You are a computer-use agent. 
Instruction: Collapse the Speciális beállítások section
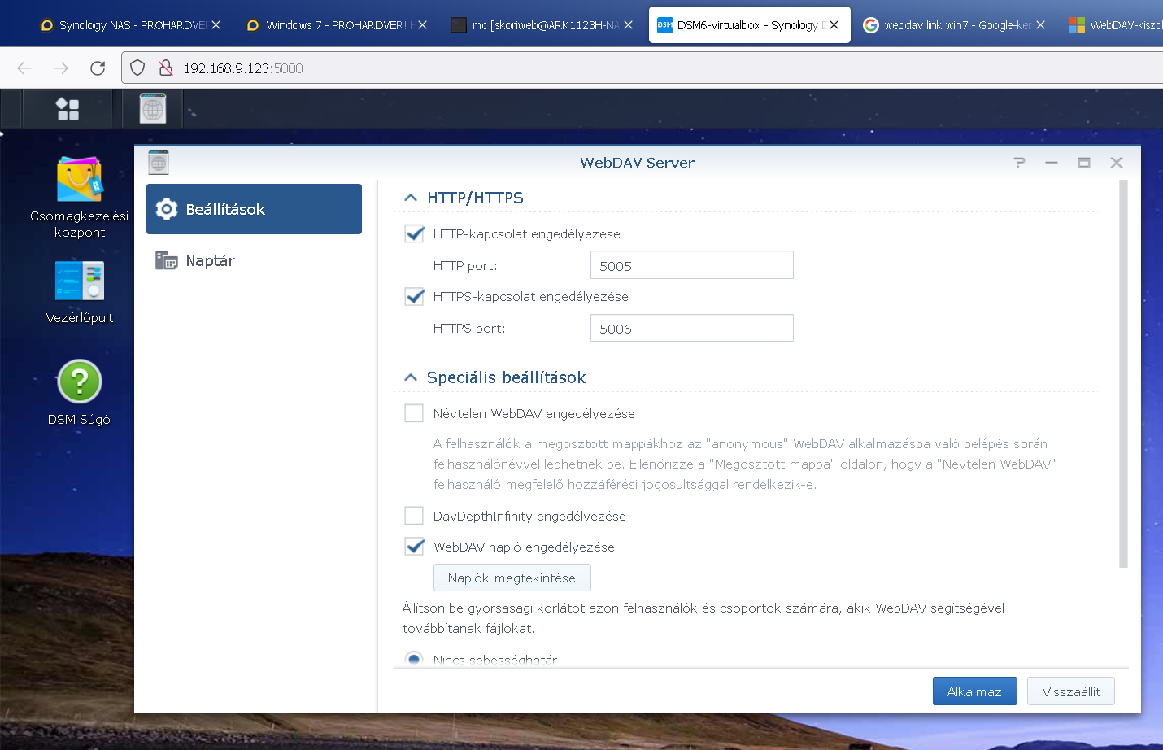point(411,377)
